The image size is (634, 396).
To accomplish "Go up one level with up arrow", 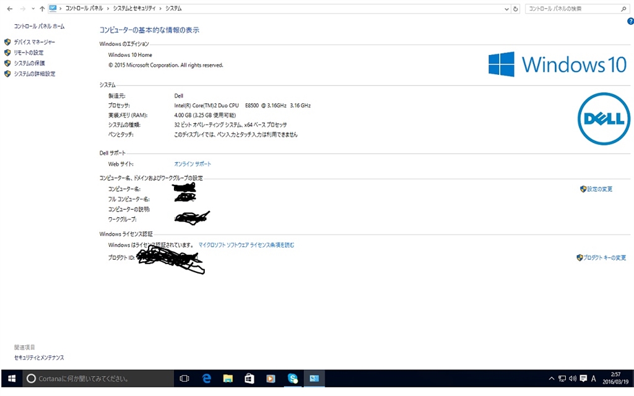I will (x=42, y=9).
